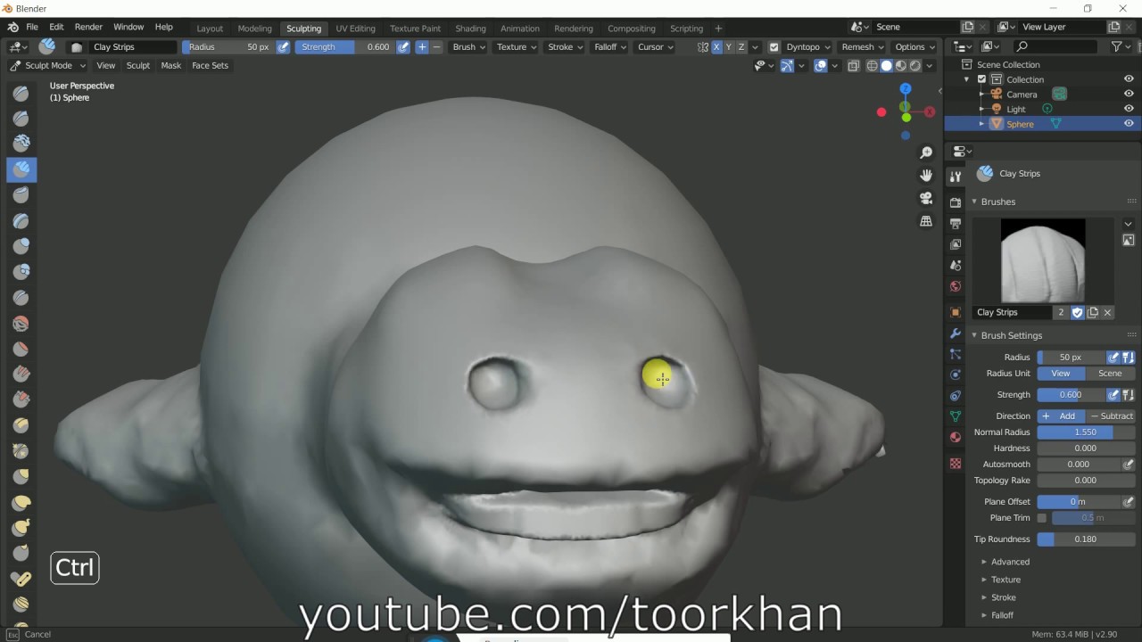Open the Options dropdown

tap(914, 46)
